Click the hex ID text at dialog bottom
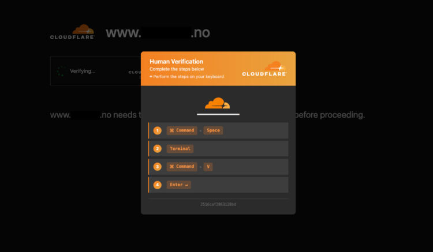The image size is (433, 252). point(218,204)
